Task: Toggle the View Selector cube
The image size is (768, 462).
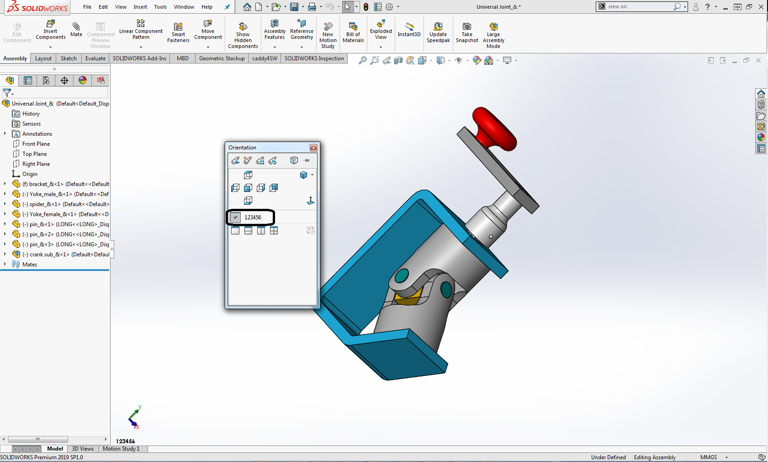Action: pos(294,160)
